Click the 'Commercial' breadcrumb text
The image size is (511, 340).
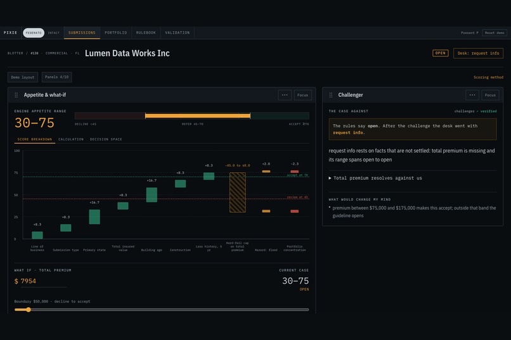pos(56,53)
